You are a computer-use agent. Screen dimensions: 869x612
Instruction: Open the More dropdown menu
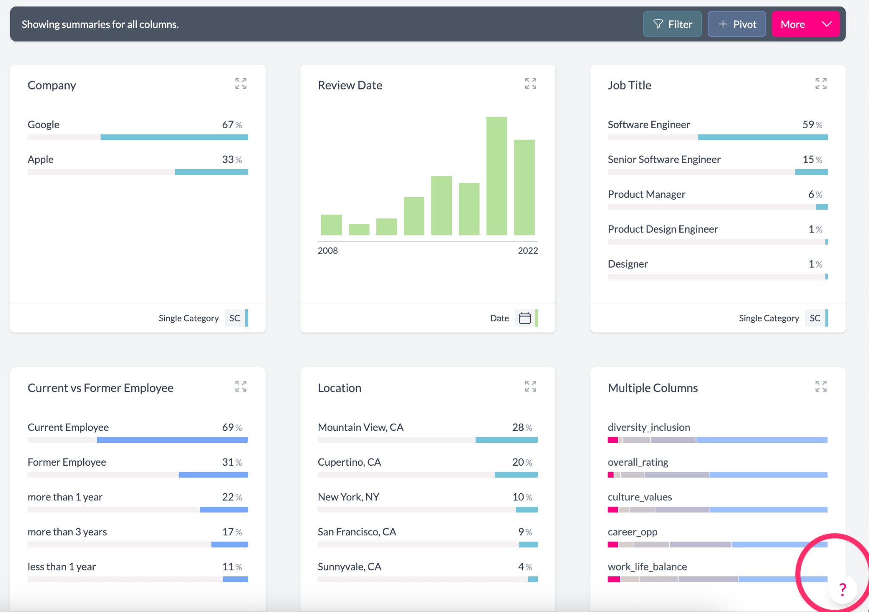(x=793, y=24)
